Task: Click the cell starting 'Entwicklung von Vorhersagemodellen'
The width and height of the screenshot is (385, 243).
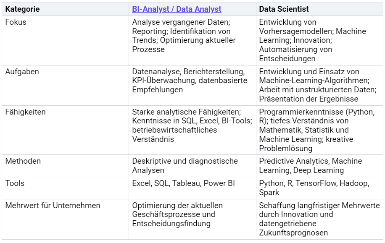Action: (319, 40)
